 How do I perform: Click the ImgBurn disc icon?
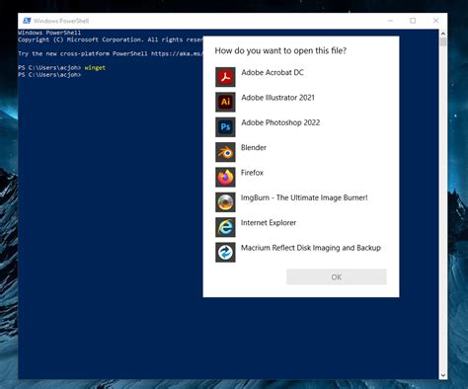click(225, 202)
